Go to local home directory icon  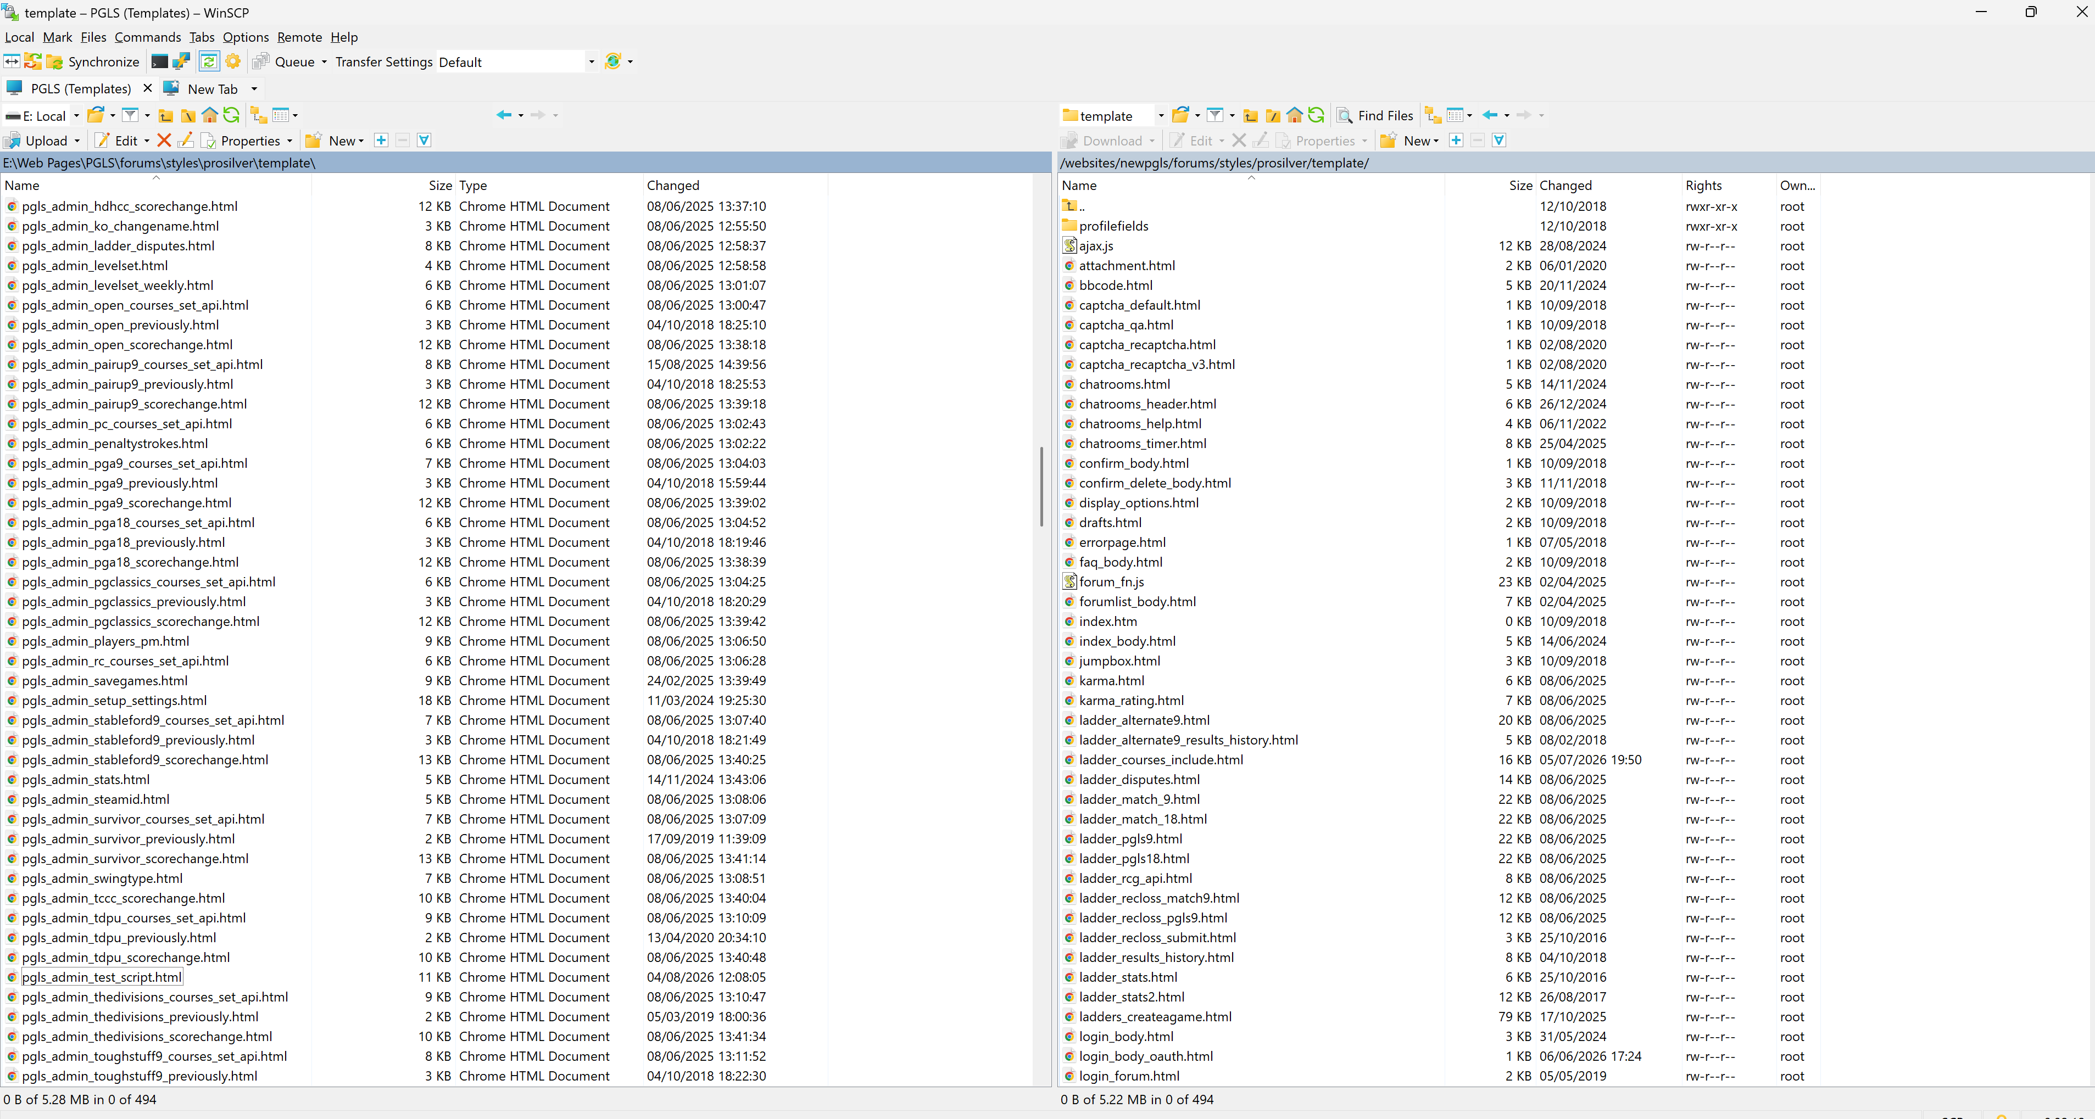(210, 115)
